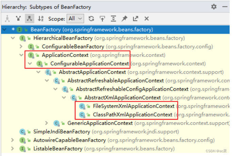
Task: Collapse the BeanFactory root node
Action: tap(4, 30)
